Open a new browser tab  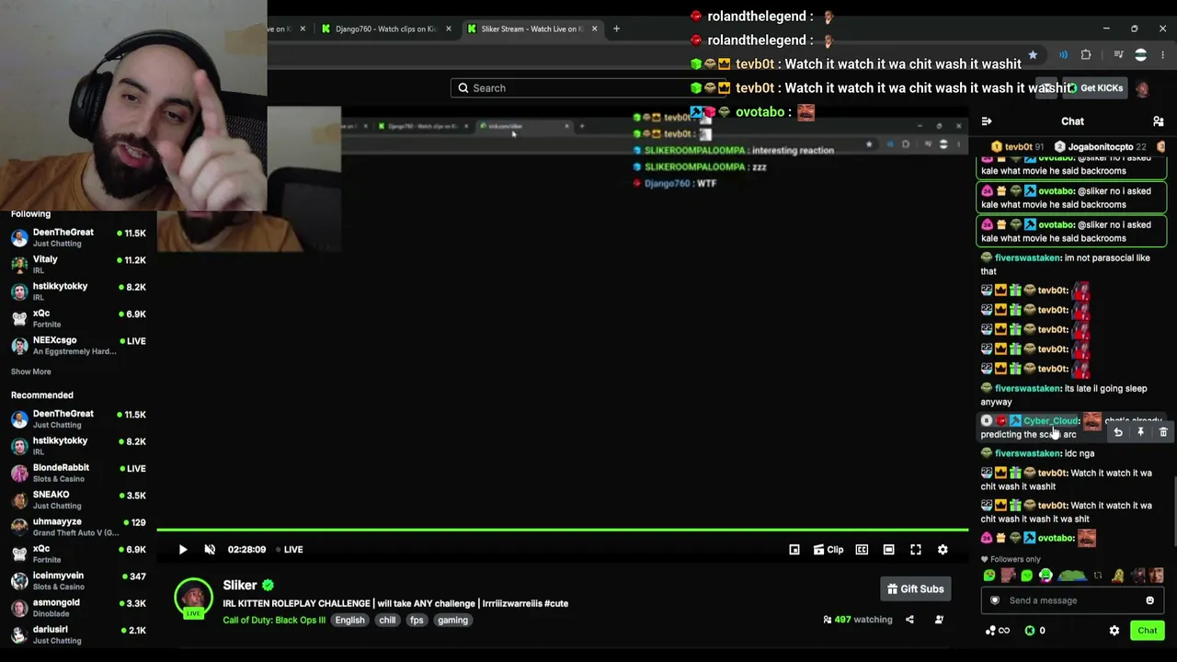(616, 29)
